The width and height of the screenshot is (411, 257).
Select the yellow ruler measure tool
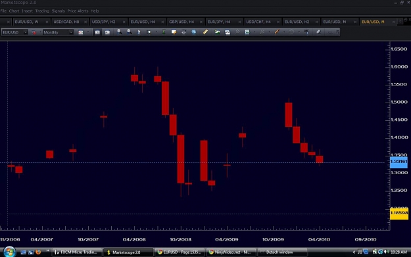(x=205, y=32)
